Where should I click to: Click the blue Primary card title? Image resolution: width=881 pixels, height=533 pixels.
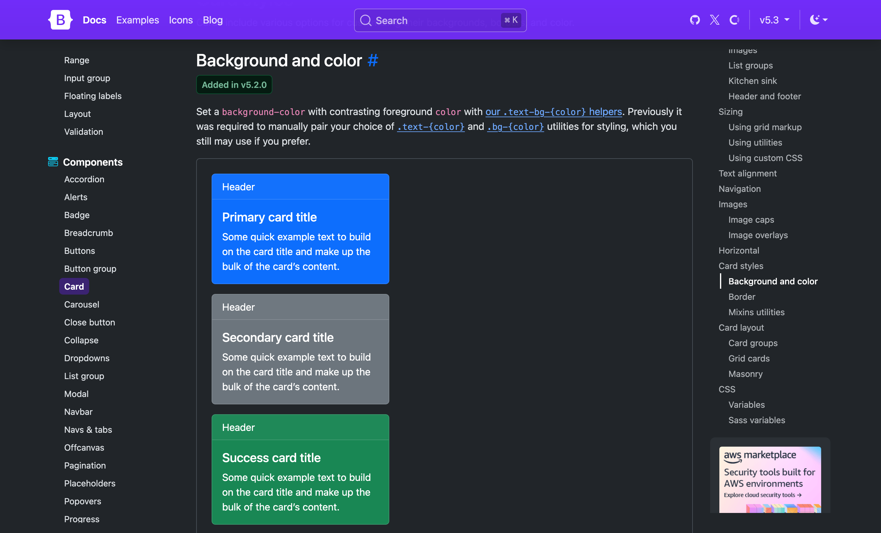point(269,217)
